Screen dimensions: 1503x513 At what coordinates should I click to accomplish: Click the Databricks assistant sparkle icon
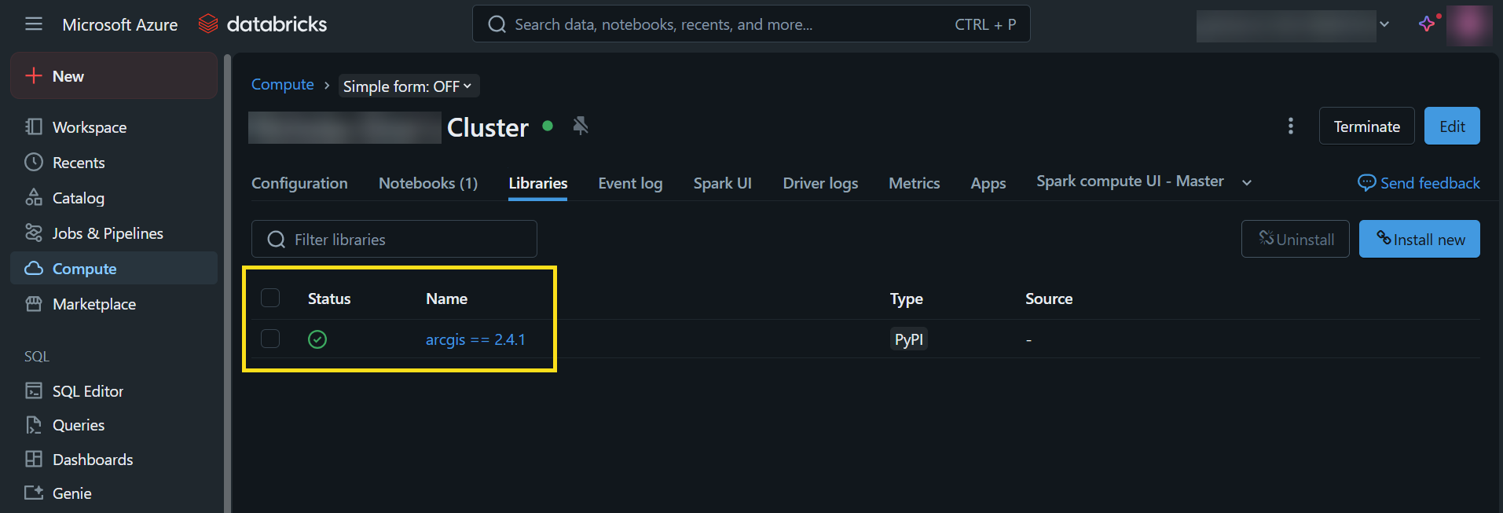point(1427,24)
